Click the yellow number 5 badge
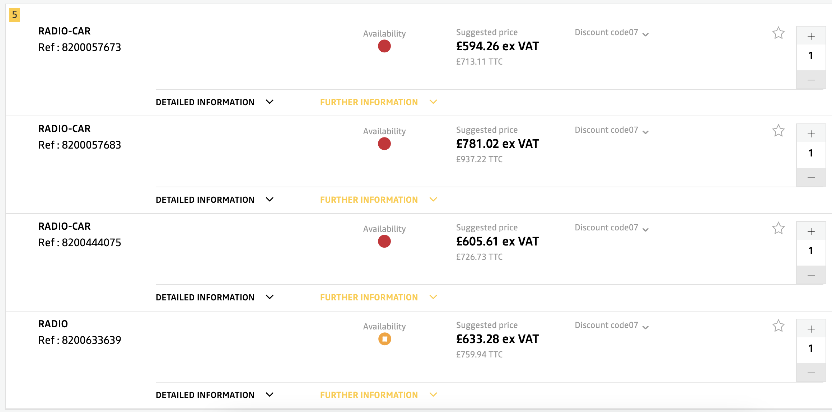Screen dimensions: 832x412 [15, 15]
